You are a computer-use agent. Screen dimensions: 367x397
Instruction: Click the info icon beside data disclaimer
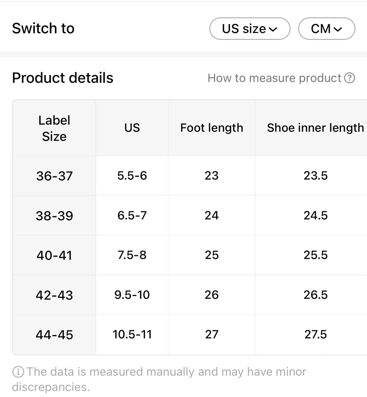click(x=18, y=372)
